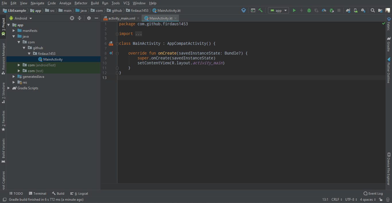Image resolution: width=392 pixels, height=203 pixels.
Task: Expand the manifests folder arrow
Action: [x=14, y=30]
